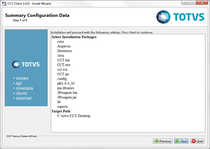Quit the install wizard
The width and height of the screenshot is (210, 149).
pos(197,141)
